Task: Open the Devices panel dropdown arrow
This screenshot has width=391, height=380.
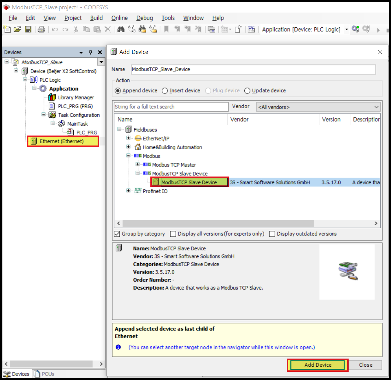Action: click(81, 52)
